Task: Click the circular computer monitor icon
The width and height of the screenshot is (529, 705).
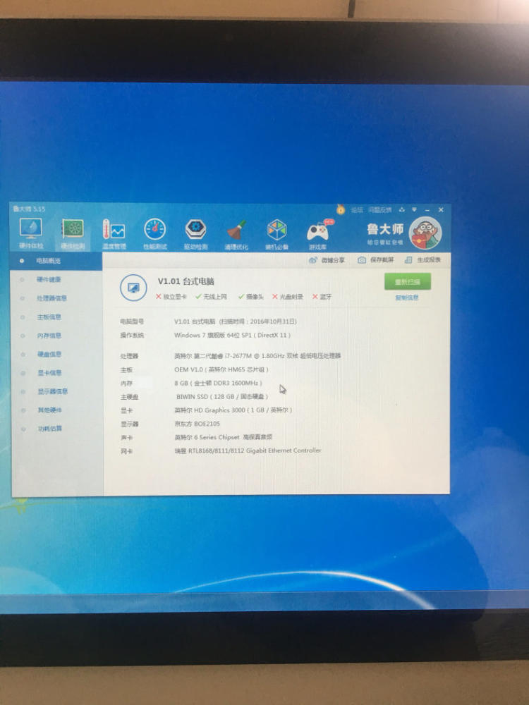Action: point(133,288)
